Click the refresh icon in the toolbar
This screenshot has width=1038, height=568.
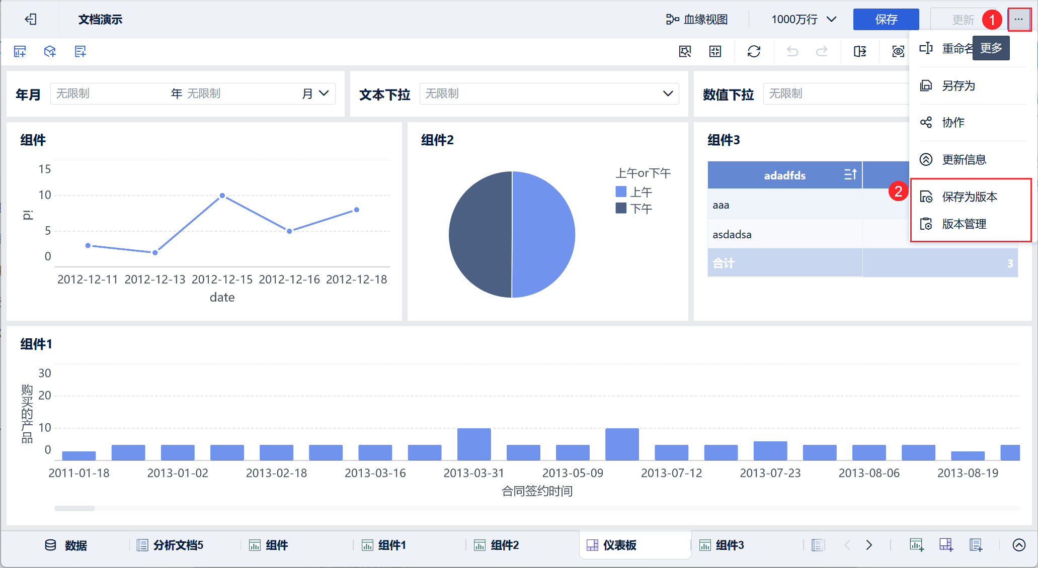[x=753, y=51]
